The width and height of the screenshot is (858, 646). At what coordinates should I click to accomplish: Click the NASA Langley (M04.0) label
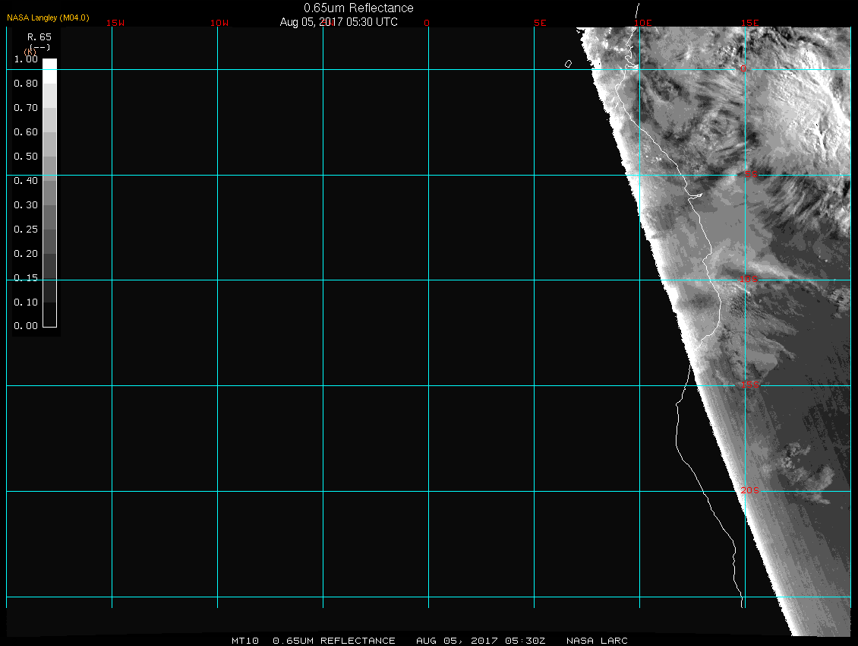click(x=48, y=17)
